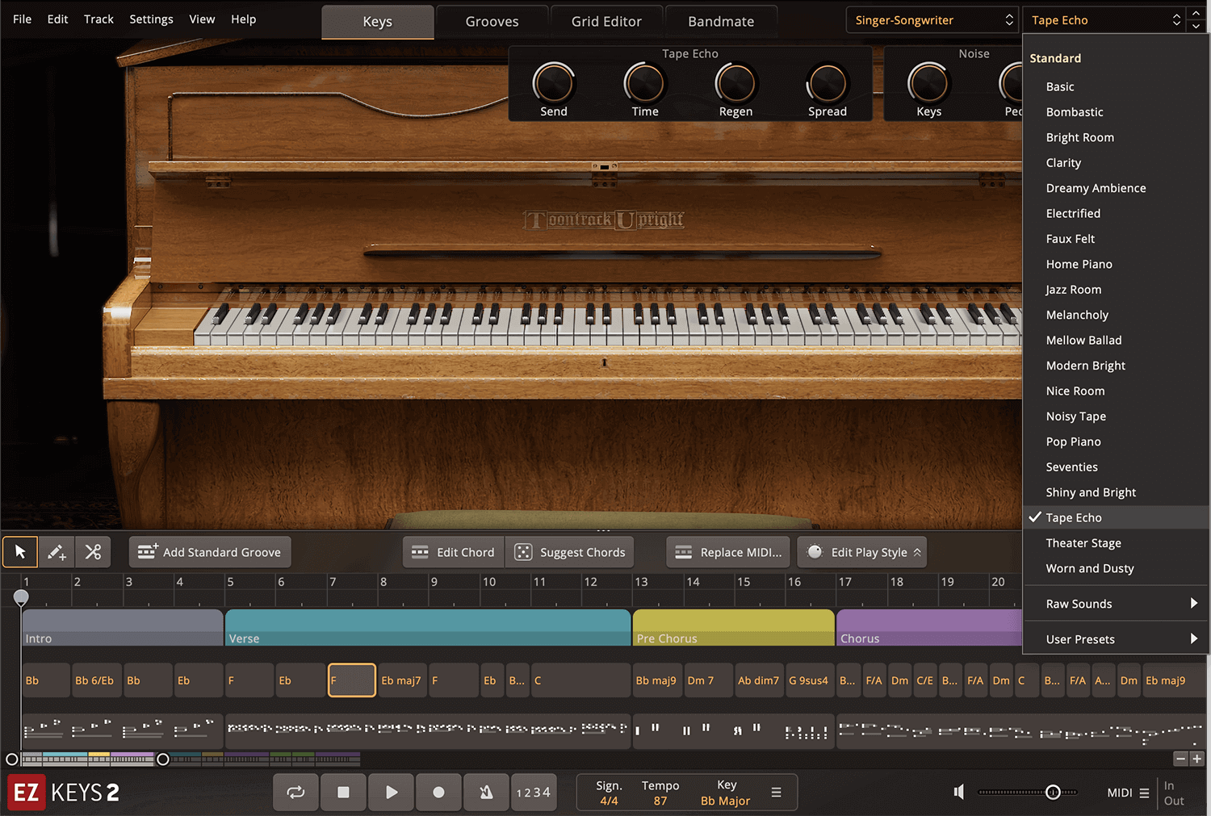Click the Edit Chord button
This screenshot has width=1211, height=816.
point(454,552)
